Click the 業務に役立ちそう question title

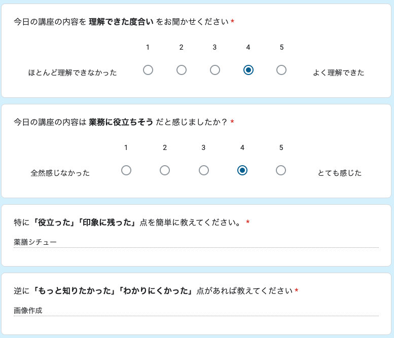(x=121, y=122)
